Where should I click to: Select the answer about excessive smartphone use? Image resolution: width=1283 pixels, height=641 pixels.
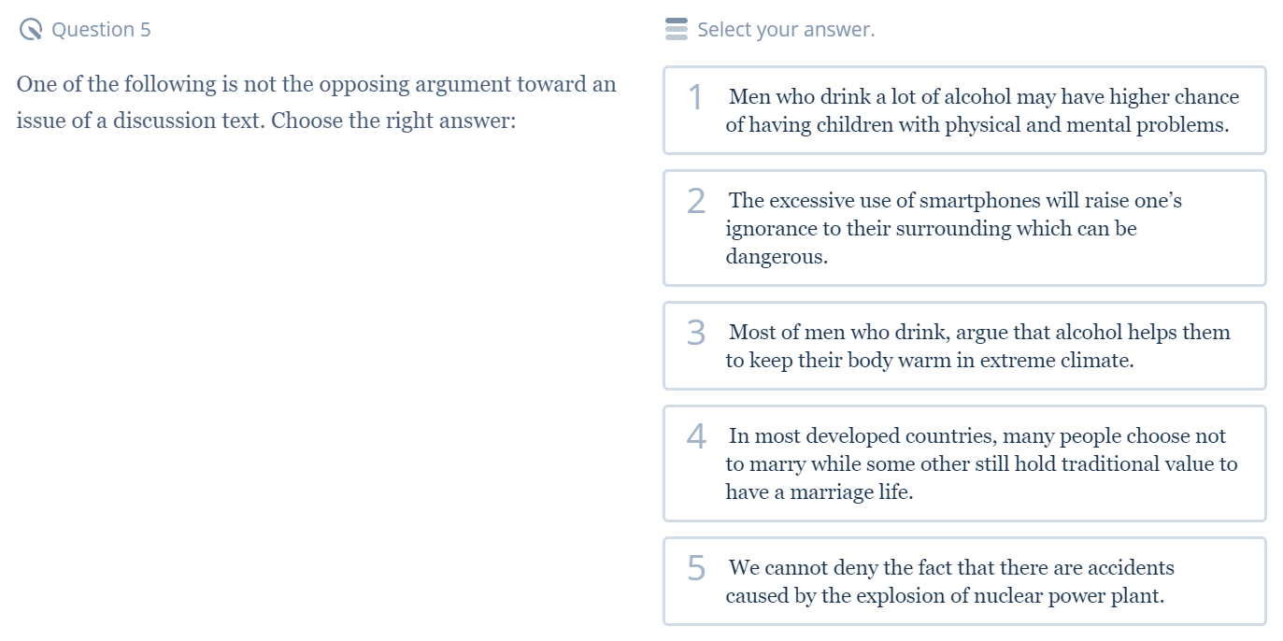tap(964, 227)
